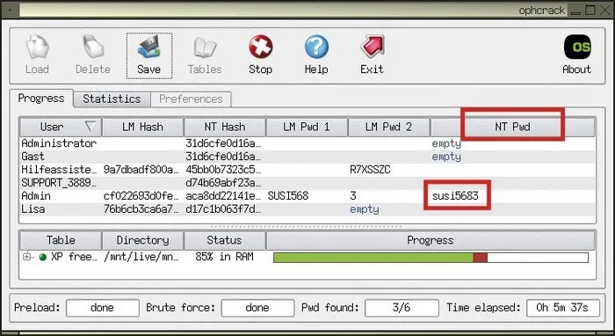Switch to the Statistics tab

[112, 99]
